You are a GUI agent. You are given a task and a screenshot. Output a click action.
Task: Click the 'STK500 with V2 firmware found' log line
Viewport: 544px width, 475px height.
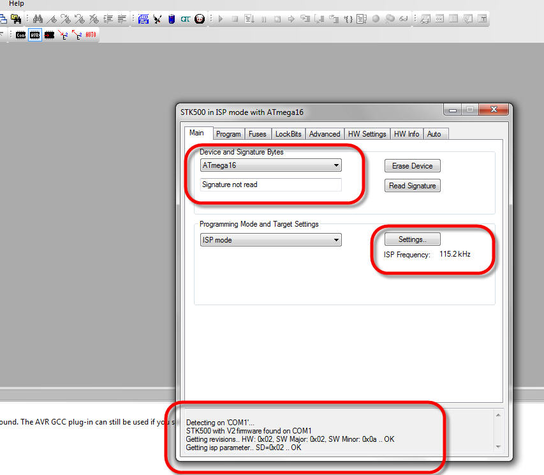[249, 431]
